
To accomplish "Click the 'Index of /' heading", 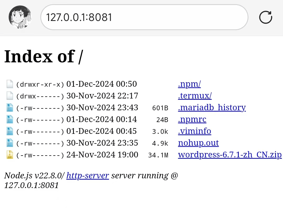I will (43, 56).
